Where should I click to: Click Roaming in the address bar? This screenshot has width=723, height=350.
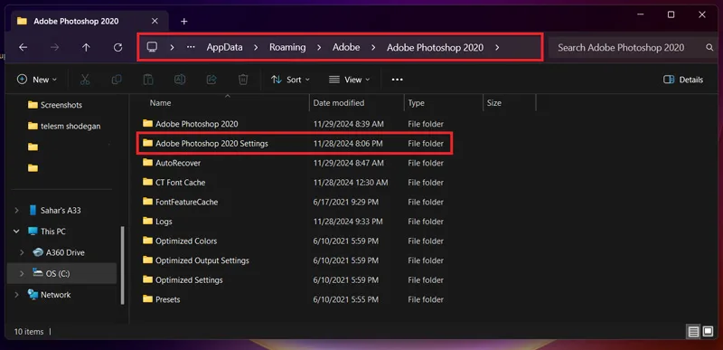click(287, 47)
